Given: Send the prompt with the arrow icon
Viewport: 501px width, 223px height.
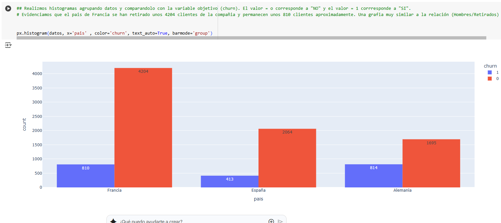Looking at the screenshot, I should 280,221.
